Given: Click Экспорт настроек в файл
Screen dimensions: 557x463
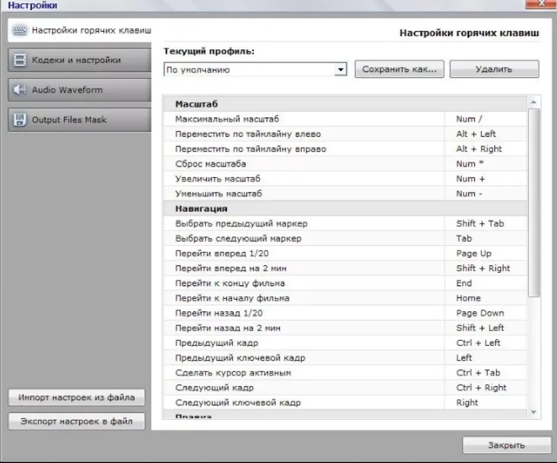Looking at the screenshot, I should click(x=77, y=421).
